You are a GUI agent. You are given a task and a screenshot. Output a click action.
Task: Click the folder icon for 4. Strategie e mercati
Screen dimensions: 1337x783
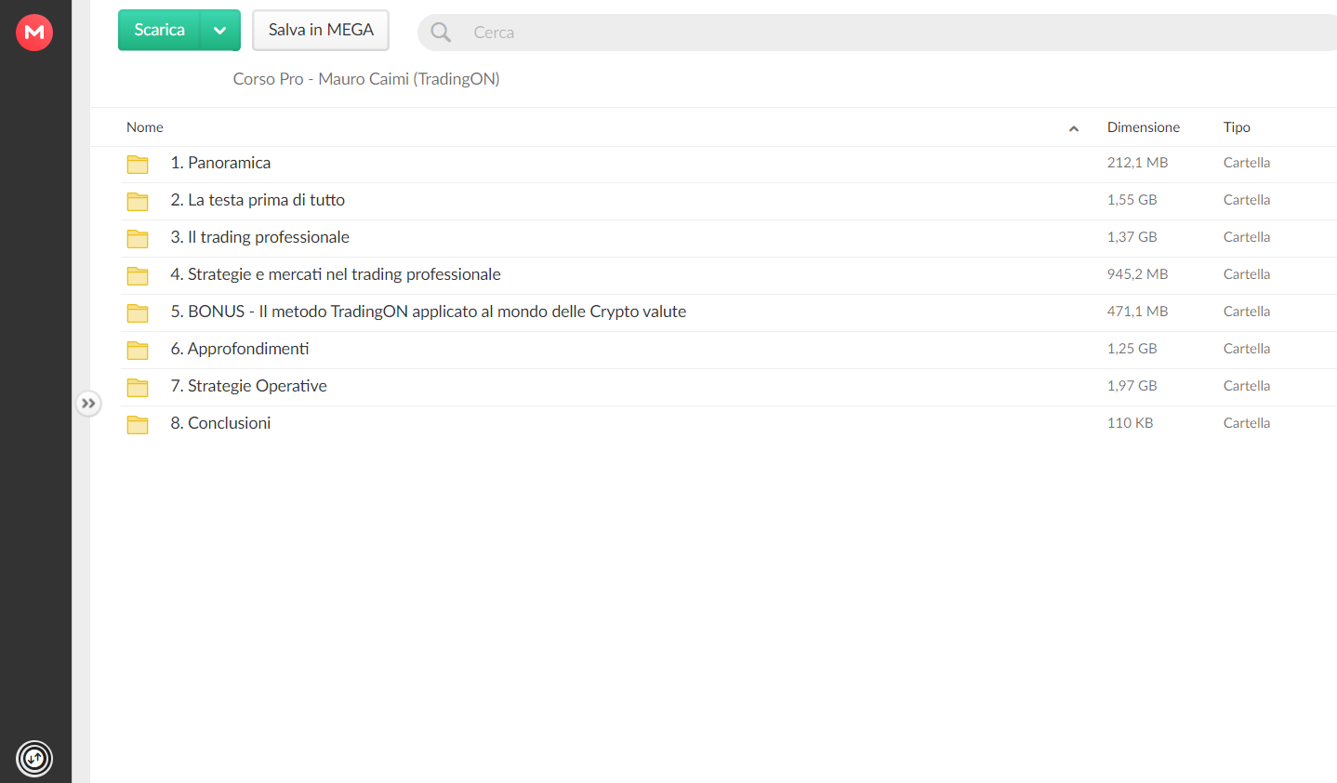(x=138, y=276)
